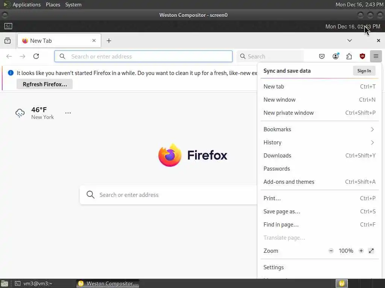385x288 pixels.
Task: Open the Places menu
Action: [x=53, y=4]
